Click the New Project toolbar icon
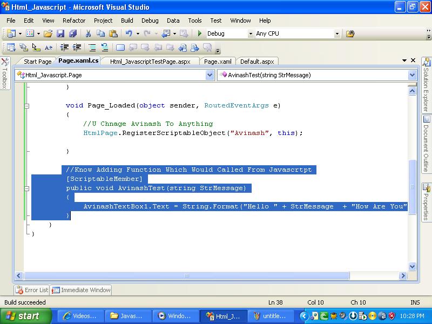 tap(11, 33)
